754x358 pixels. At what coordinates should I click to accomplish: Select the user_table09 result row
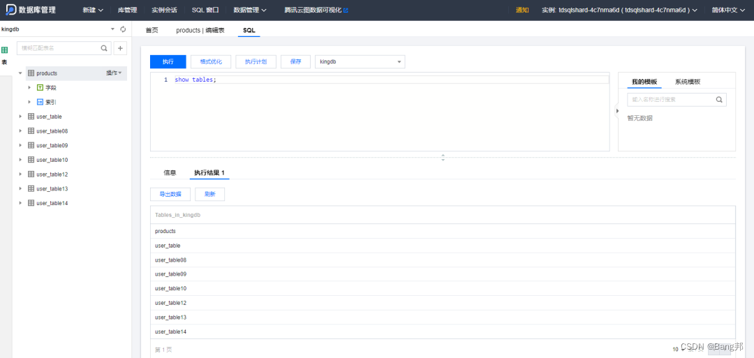(x=443, y=274)
